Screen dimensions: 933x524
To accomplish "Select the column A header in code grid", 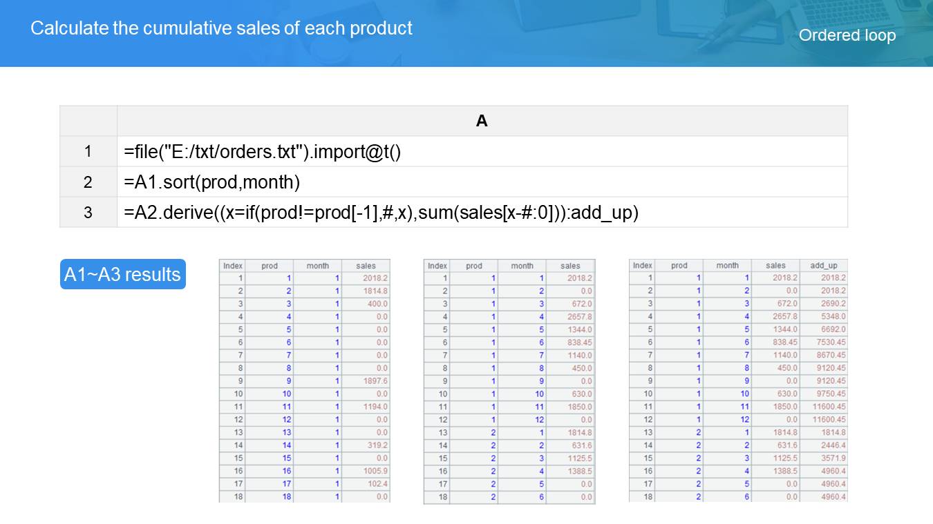I will coord(482,121).
